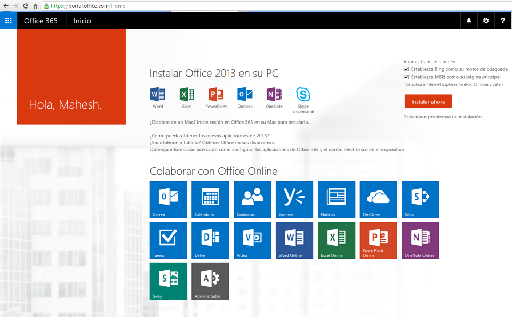512x317 pixels.
Task: Click the Cambio a inglés language link
Action: point(438,62)
